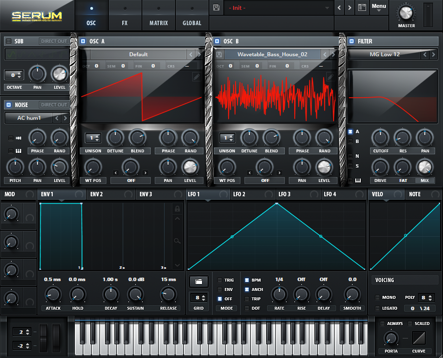The image size is (443, 358).
Task: Select previous OSC A wavetable arrow
Action: pyautogui.click(x=191, y=54)
